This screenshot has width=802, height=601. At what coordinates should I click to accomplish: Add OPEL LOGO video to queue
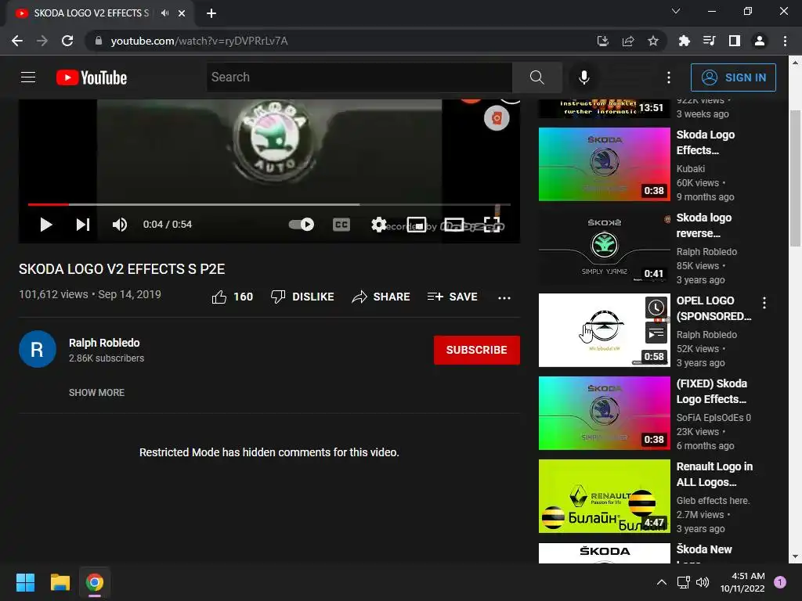[656, 334]
